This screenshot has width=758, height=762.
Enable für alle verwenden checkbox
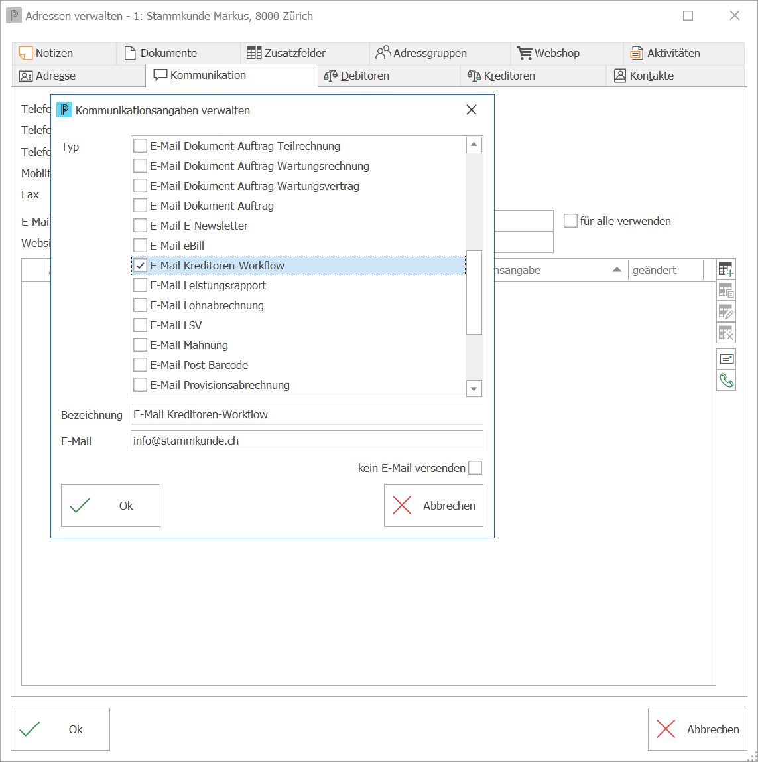coord(570,220)
